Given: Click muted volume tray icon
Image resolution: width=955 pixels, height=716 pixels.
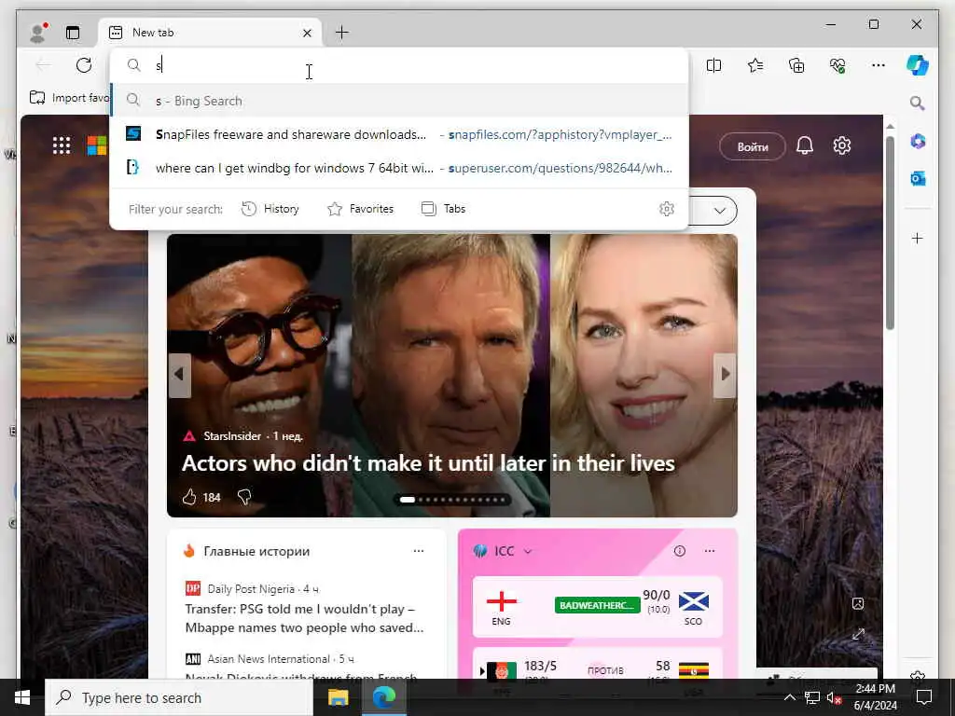Looking at the screenshot, I should (x=834, y=697).
